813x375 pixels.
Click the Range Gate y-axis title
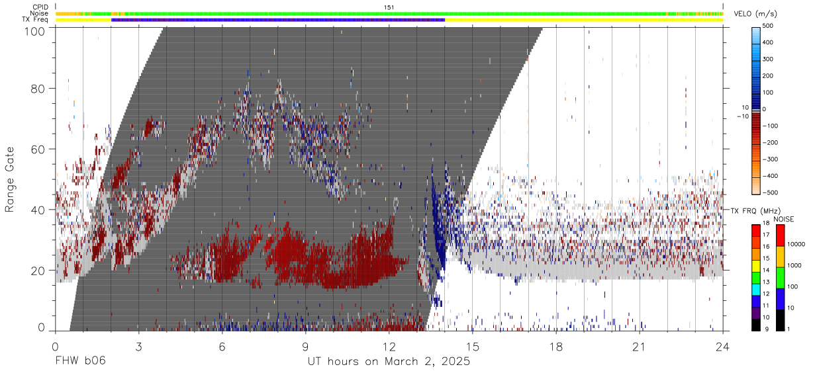10,180
